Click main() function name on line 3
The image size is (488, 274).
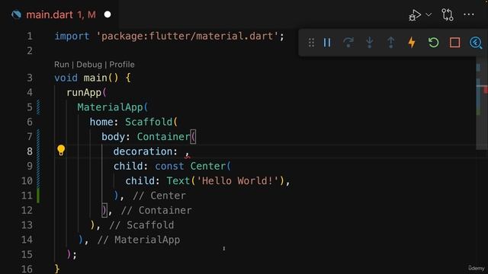95,78
